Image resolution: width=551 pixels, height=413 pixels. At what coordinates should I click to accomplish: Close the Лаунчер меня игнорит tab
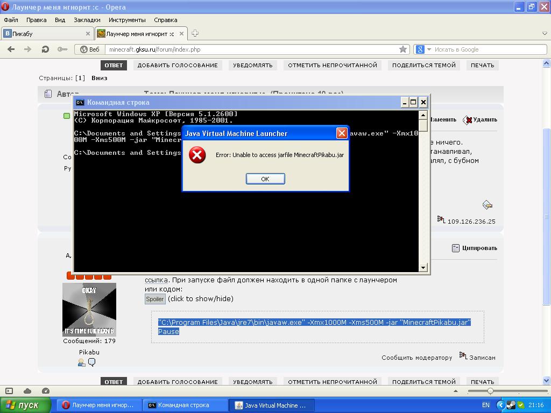[x=181, y=34]
